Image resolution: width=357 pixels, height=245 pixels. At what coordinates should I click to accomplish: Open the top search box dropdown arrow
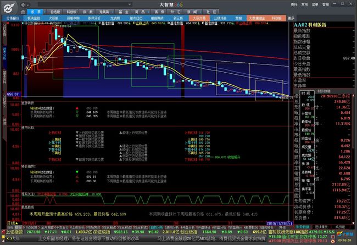click(130, 4)
